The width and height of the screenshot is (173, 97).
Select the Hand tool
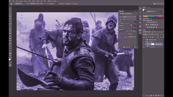10,53
